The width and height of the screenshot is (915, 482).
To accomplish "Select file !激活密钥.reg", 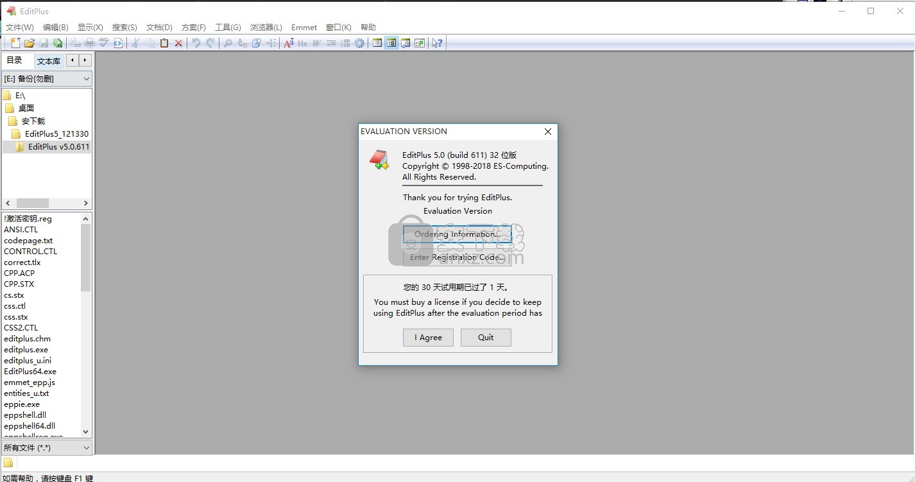I will pyautogui.click(x=28, y=219).
